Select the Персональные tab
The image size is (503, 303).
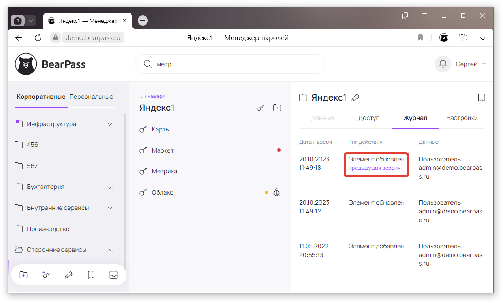[x=91, y=97]
